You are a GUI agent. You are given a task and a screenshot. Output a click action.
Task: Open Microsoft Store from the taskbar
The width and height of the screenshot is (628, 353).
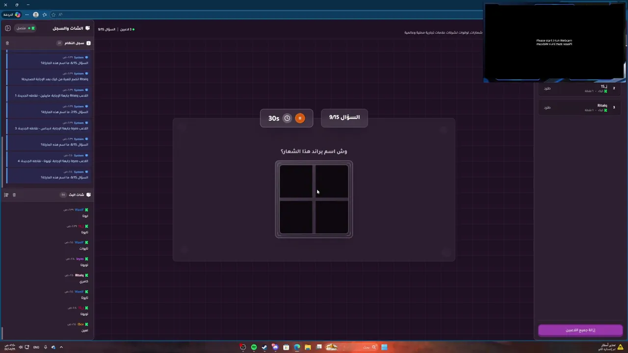[286, 347]
